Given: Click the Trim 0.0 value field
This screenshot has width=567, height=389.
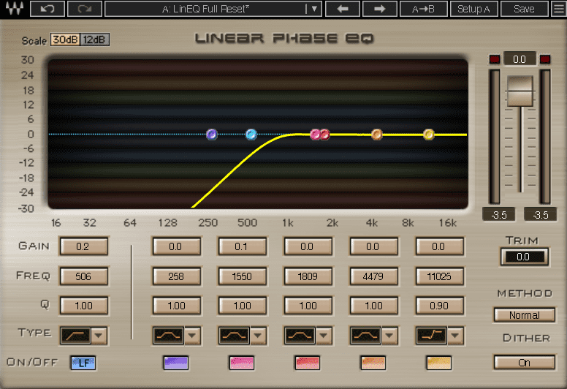Looking at the screenshot, I should click(524, 257).
